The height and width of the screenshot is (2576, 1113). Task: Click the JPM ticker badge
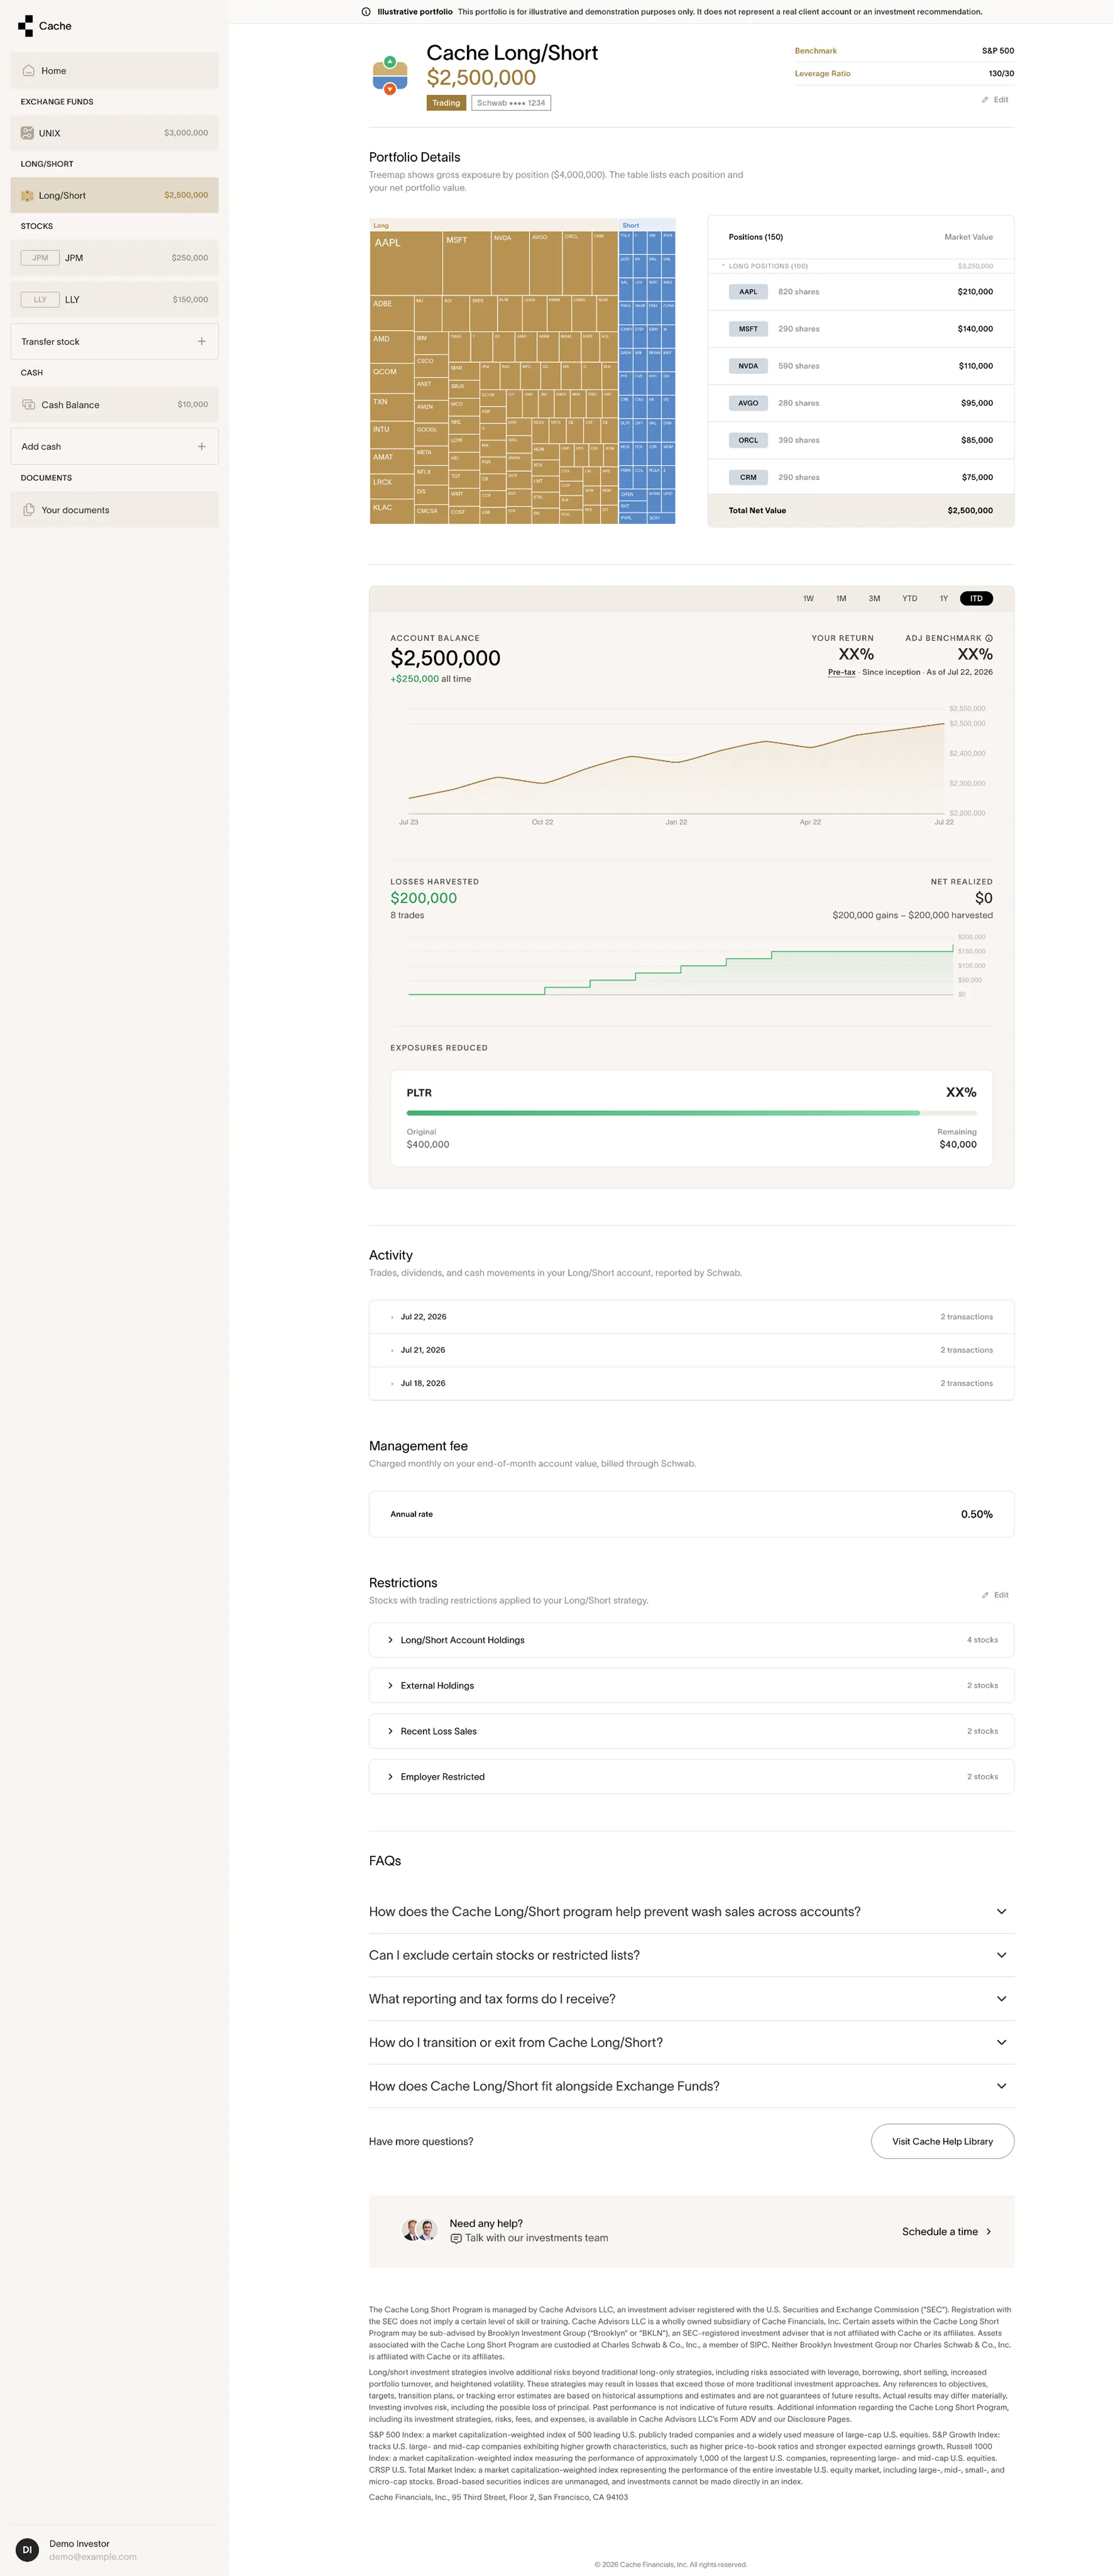[40, 258]
